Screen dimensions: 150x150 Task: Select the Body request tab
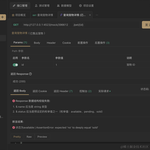click(x=37, y=43)
